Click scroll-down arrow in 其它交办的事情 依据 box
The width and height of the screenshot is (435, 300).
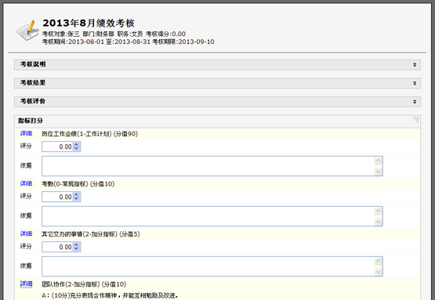point(378,272)
